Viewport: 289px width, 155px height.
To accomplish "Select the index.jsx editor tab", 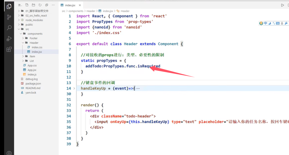I will pos(71,5).
